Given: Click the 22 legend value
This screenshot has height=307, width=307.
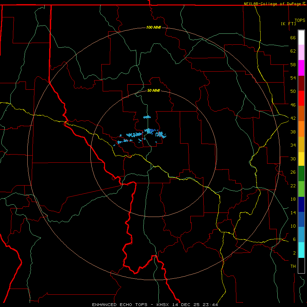Looking at the screenshot, I should pos(293,186).
